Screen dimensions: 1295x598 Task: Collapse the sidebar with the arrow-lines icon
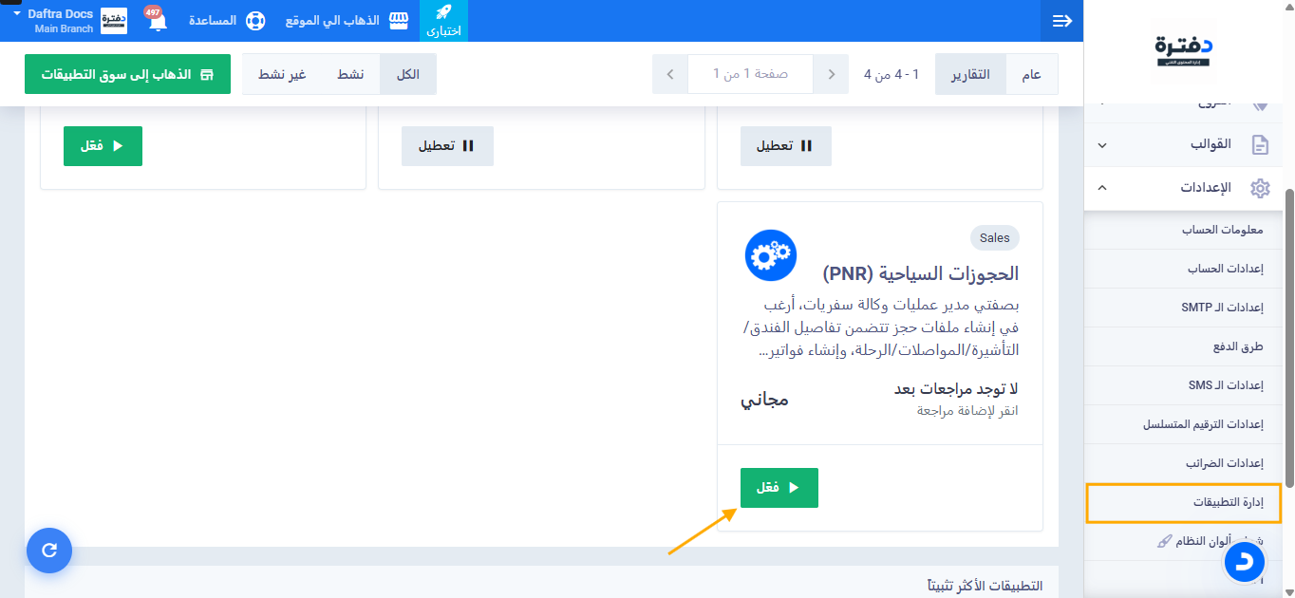click(1062, 21)
